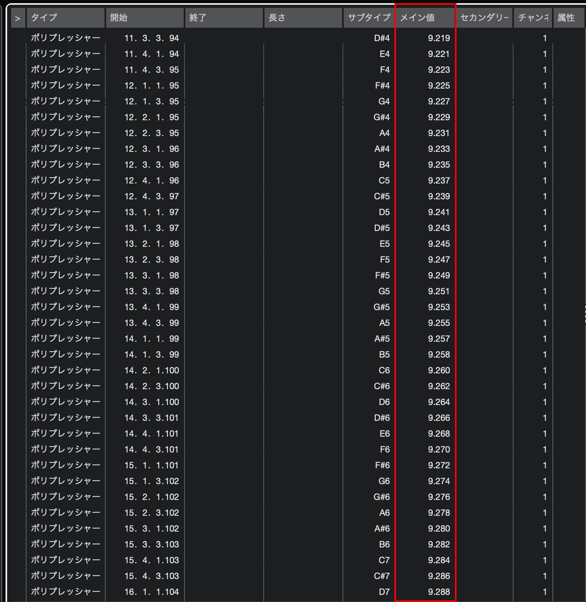The width and height of the screenshot is (586, 602).
Task: Click subtype cell A4
Action: pyautogui.click(x=384, y=133)
